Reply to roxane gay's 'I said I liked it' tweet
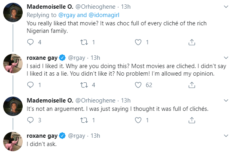The image size is (235, 152). (x=30, y=85)
